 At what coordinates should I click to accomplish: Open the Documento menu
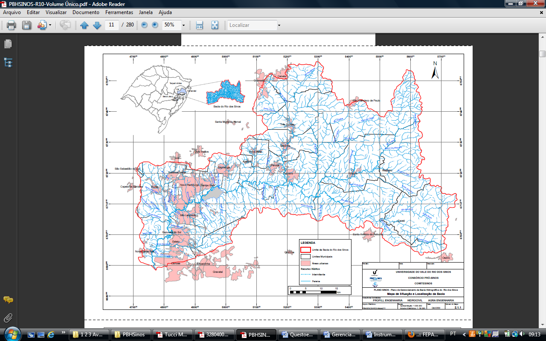(x=86, y=12)
